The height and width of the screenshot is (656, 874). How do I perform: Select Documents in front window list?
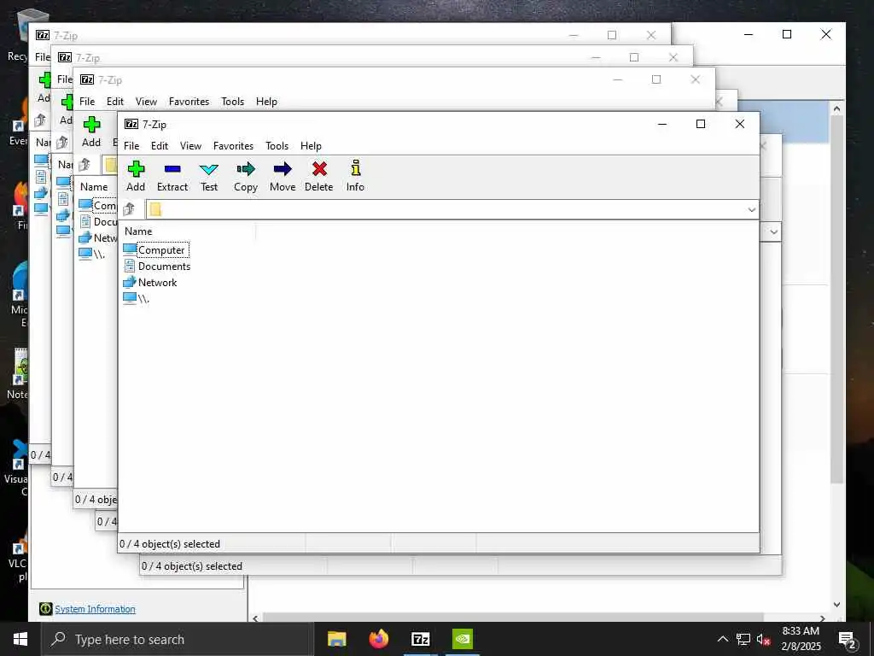click(x=157, y=266)
